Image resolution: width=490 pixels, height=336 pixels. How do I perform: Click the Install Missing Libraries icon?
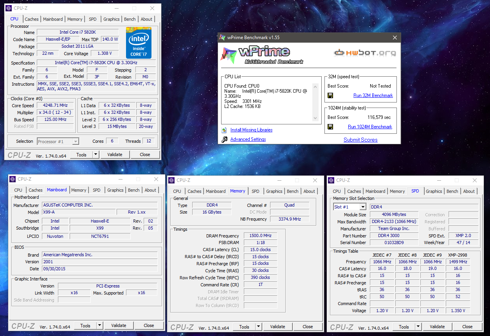click(x=224, y=130)
